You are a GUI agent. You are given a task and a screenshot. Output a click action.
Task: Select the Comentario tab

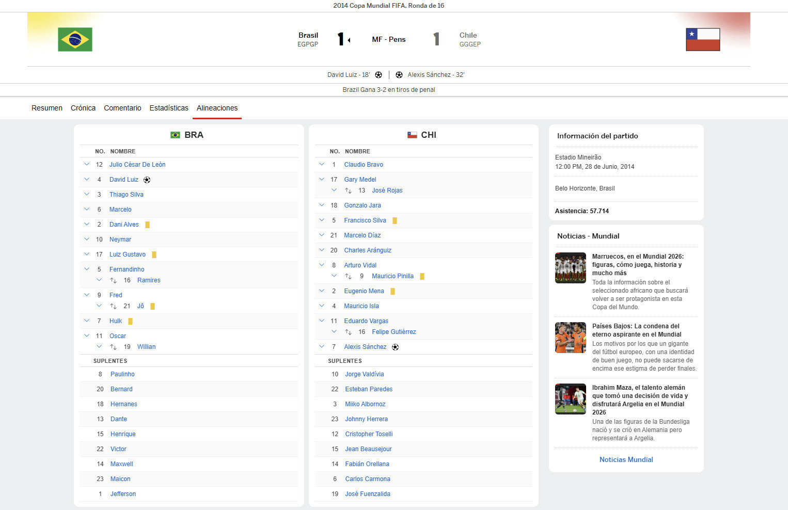pos(122,108)
